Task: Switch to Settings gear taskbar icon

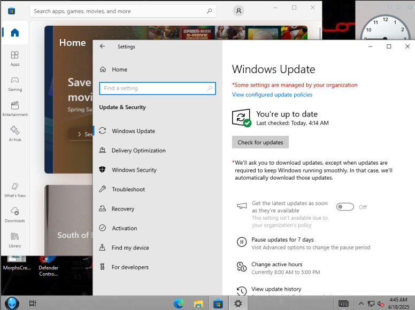Action: pyautogui.click(x=238, y=304)
